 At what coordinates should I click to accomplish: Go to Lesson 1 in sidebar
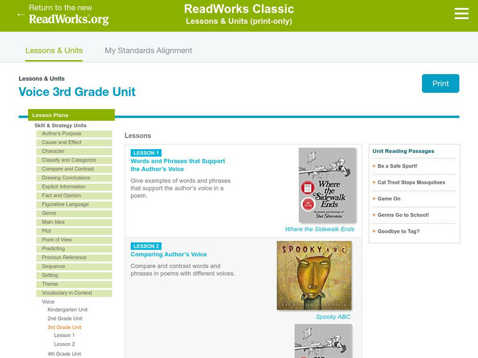coord(65,335)
